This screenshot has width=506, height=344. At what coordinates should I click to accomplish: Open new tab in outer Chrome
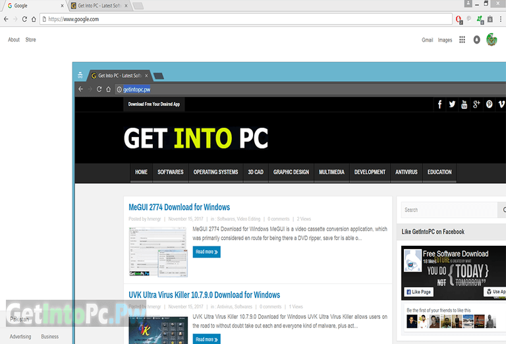[x=138, y=6]
